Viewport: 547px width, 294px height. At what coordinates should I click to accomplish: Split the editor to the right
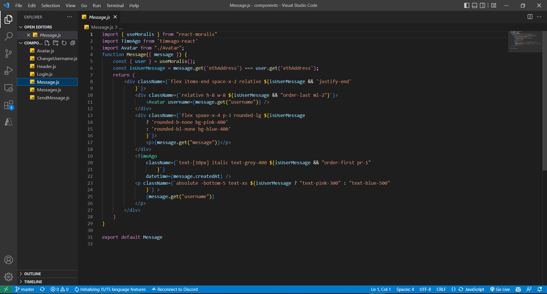click(x=530, y=17)
